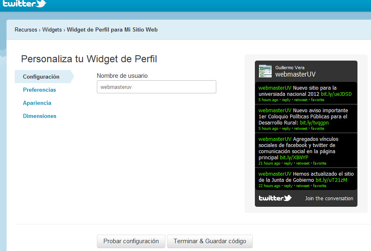Select the Apariencia tab
The width and height of the screenshot is (371, 251).
coord(37,103)
